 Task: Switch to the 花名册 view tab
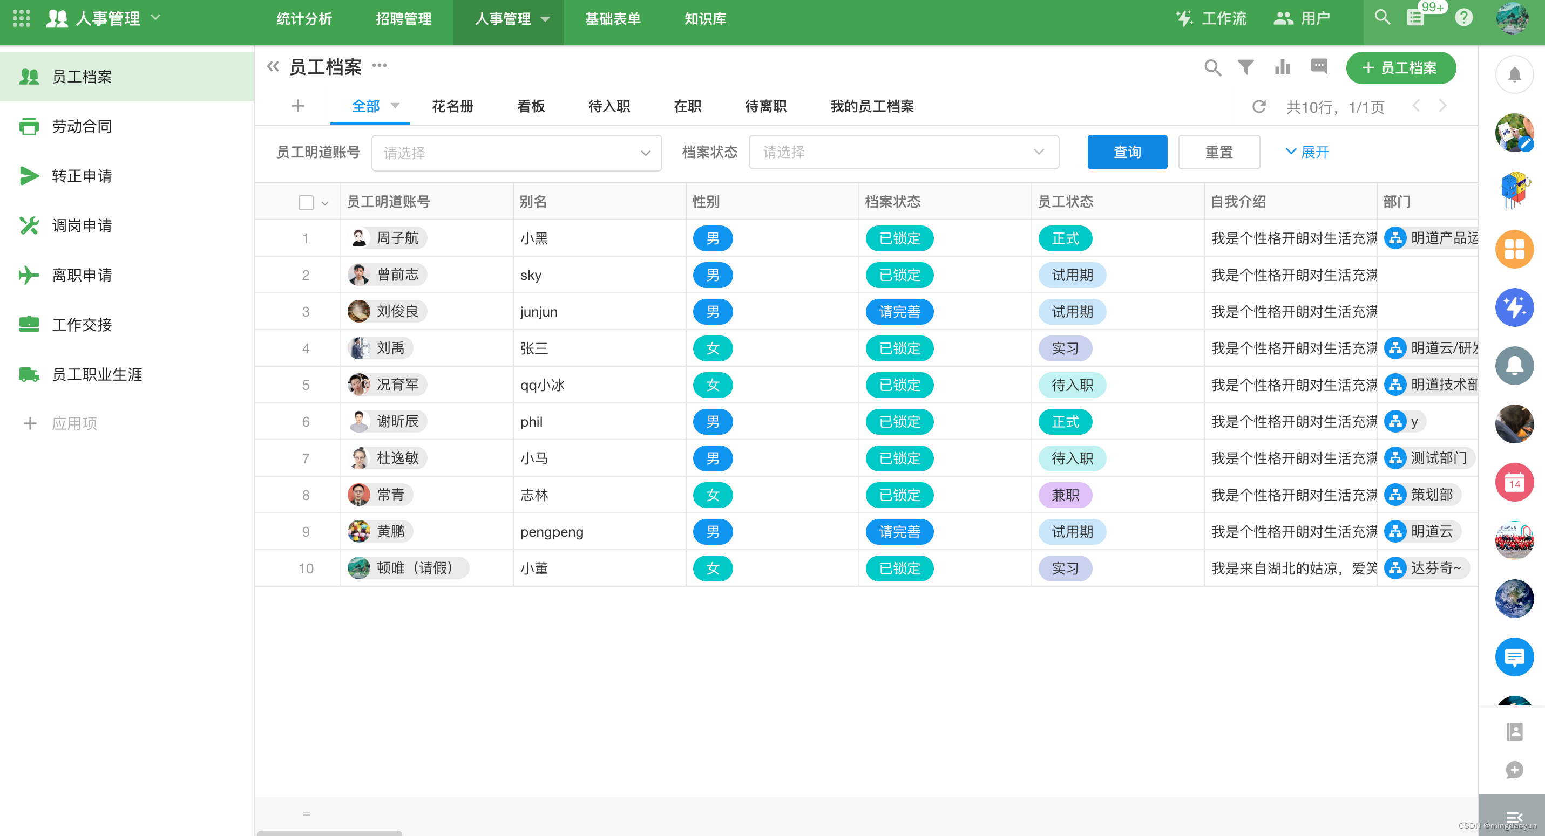pyautogui.click(x=453, y=107)
